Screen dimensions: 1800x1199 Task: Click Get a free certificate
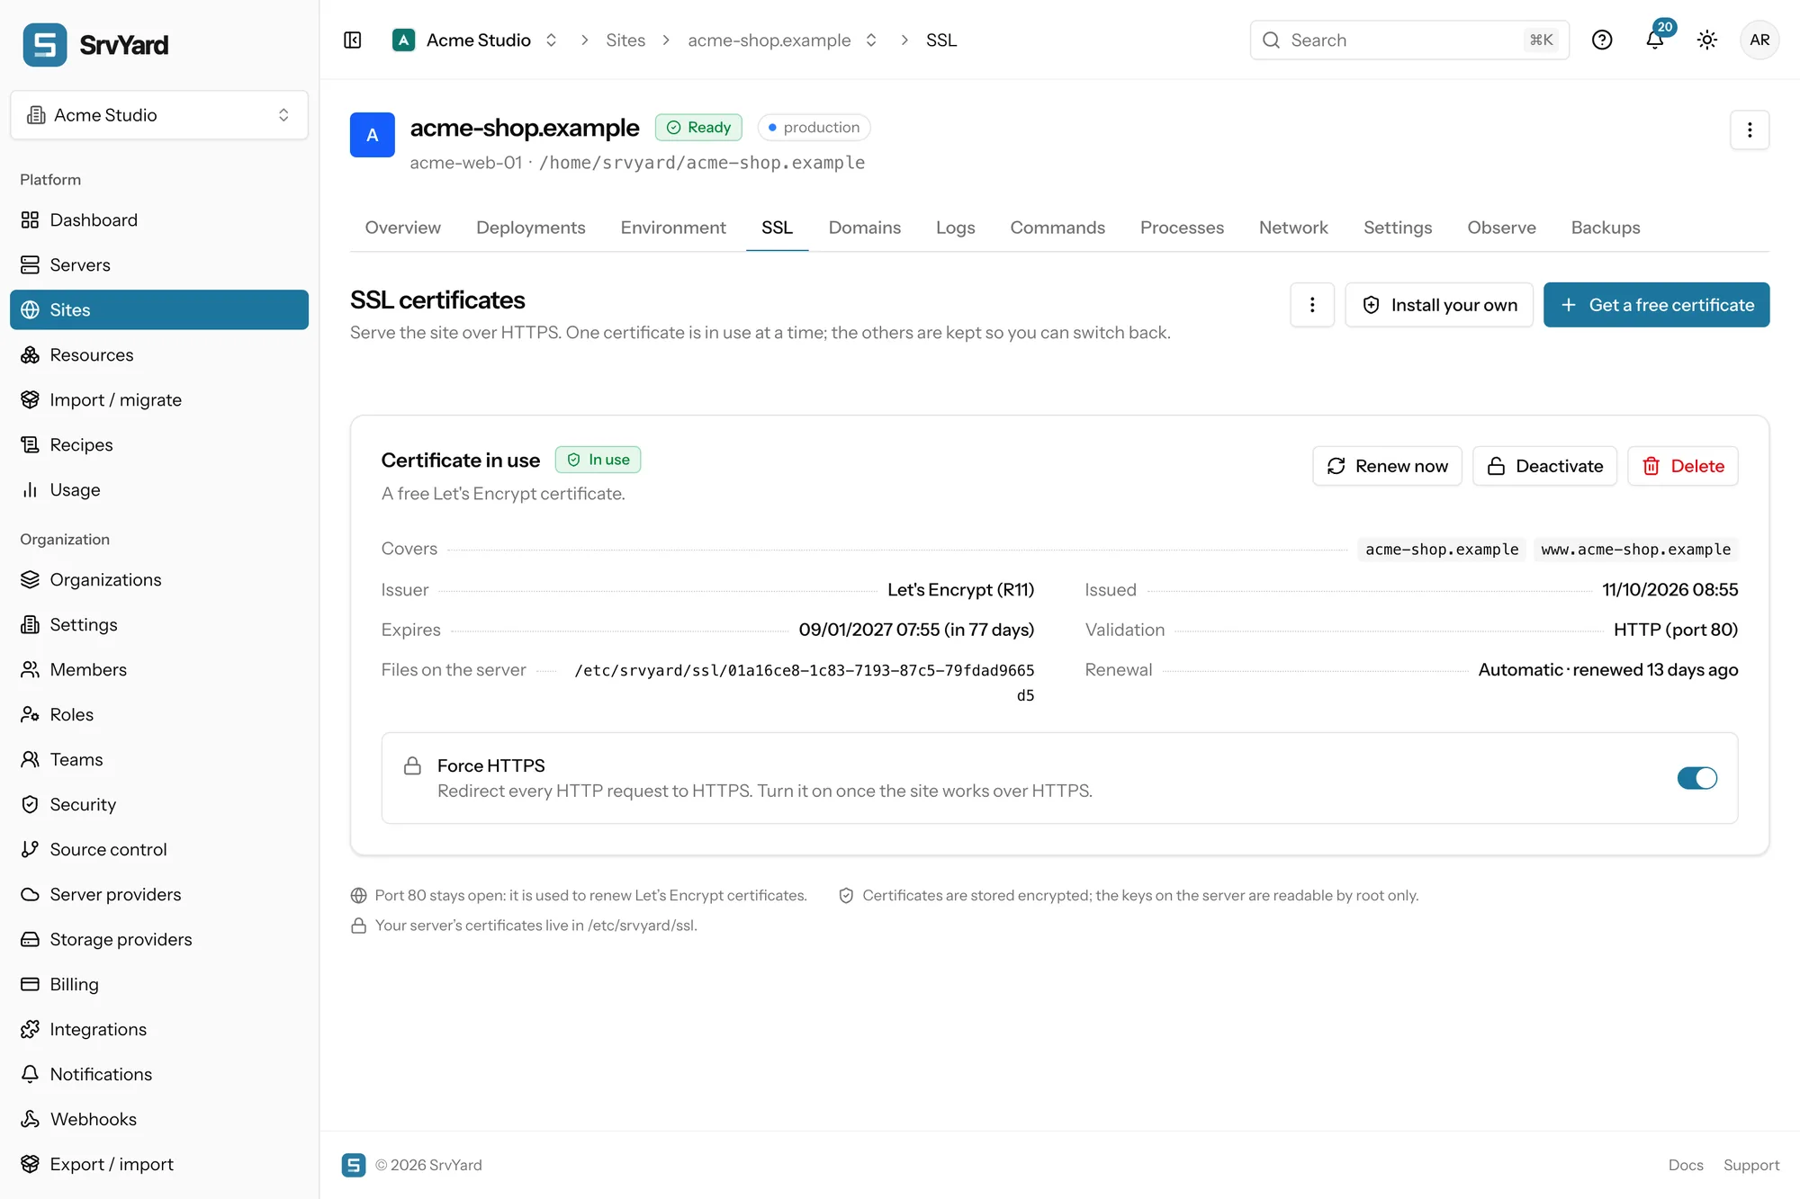(x=1656, y=305)
